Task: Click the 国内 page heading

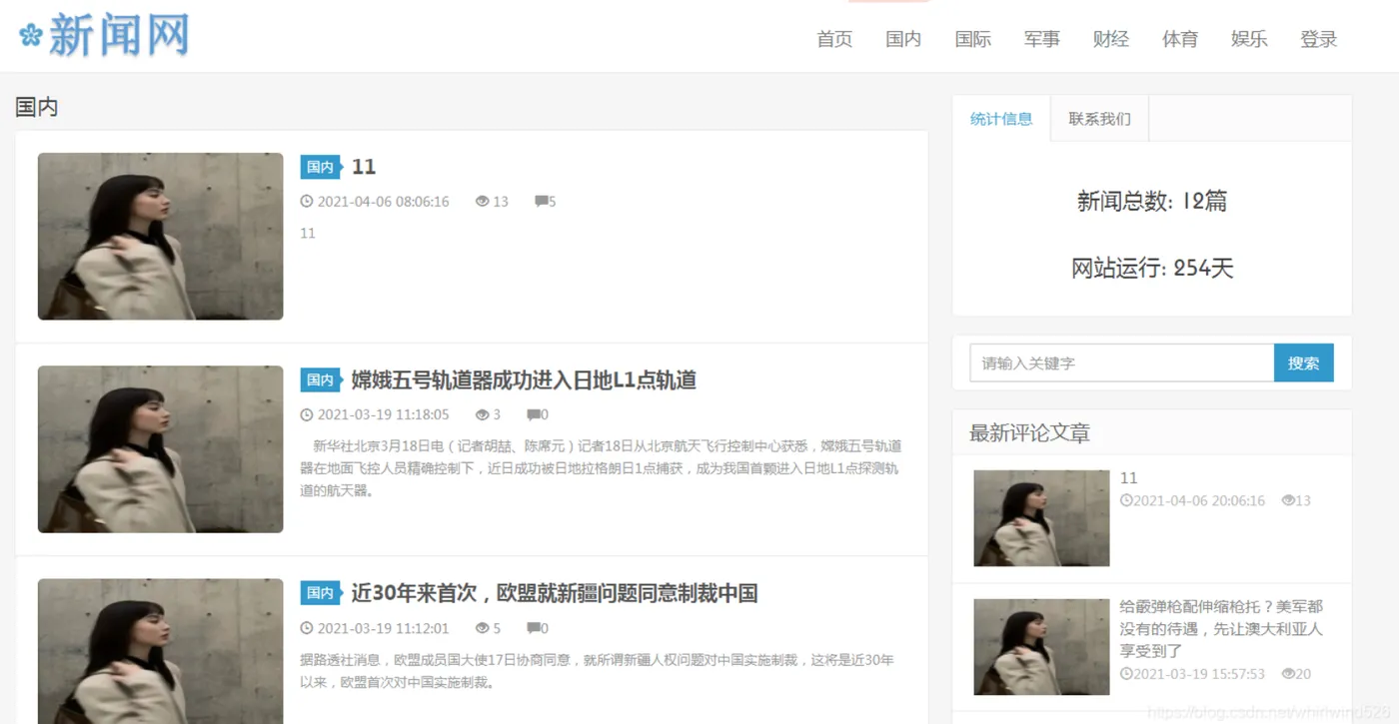Action: click(x=37, y=107)
